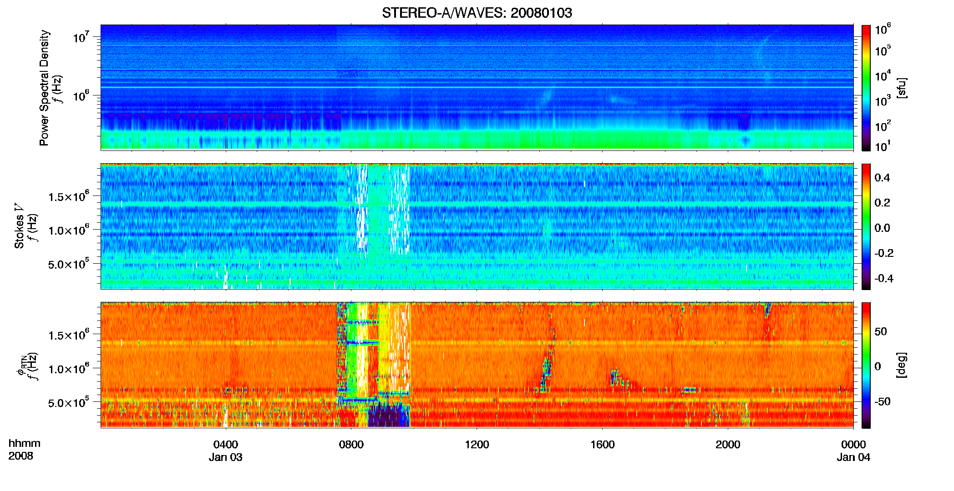Select the Jan 04 date label
Image resolution: width=954 pixels, height=491 pixels.
click(x=853, y=457)
